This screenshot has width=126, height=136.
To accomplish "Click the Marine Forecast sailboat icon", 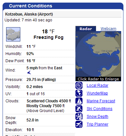I will tap(79, 101).
